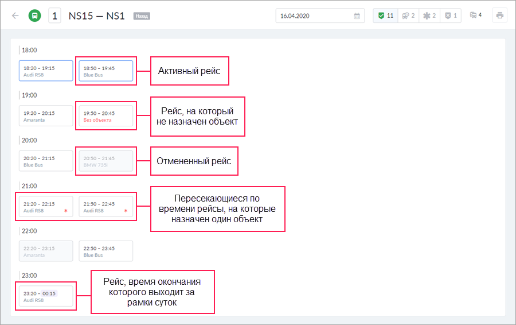Click the 20:00 hour label
The image size is (516, 325).
click(x=29, y=141)
